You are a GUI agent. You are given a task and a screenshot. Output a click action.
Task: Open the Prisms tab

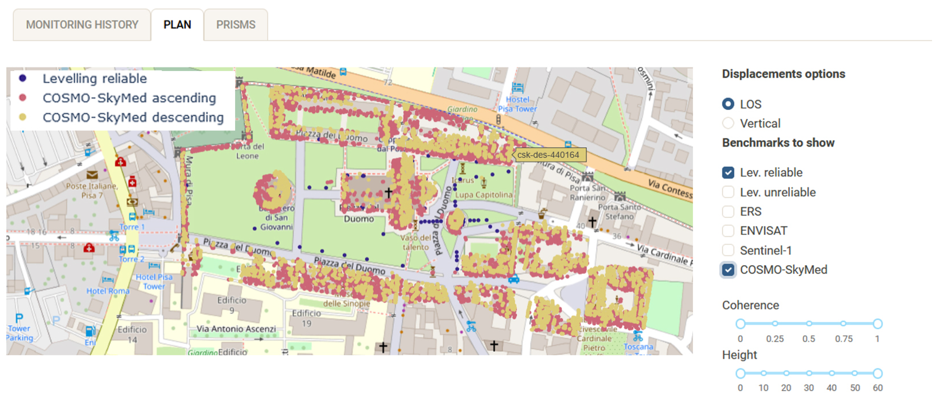236,25
